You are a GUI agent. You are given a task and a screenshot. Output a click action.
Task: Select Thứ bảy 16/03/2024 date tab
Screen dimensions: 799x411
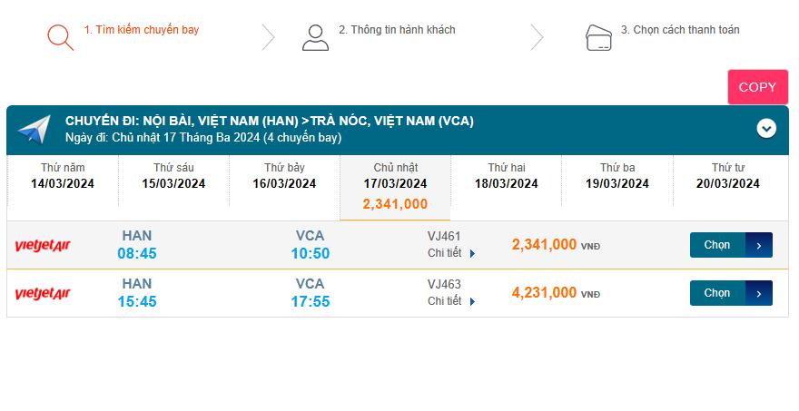pos(284,176)
